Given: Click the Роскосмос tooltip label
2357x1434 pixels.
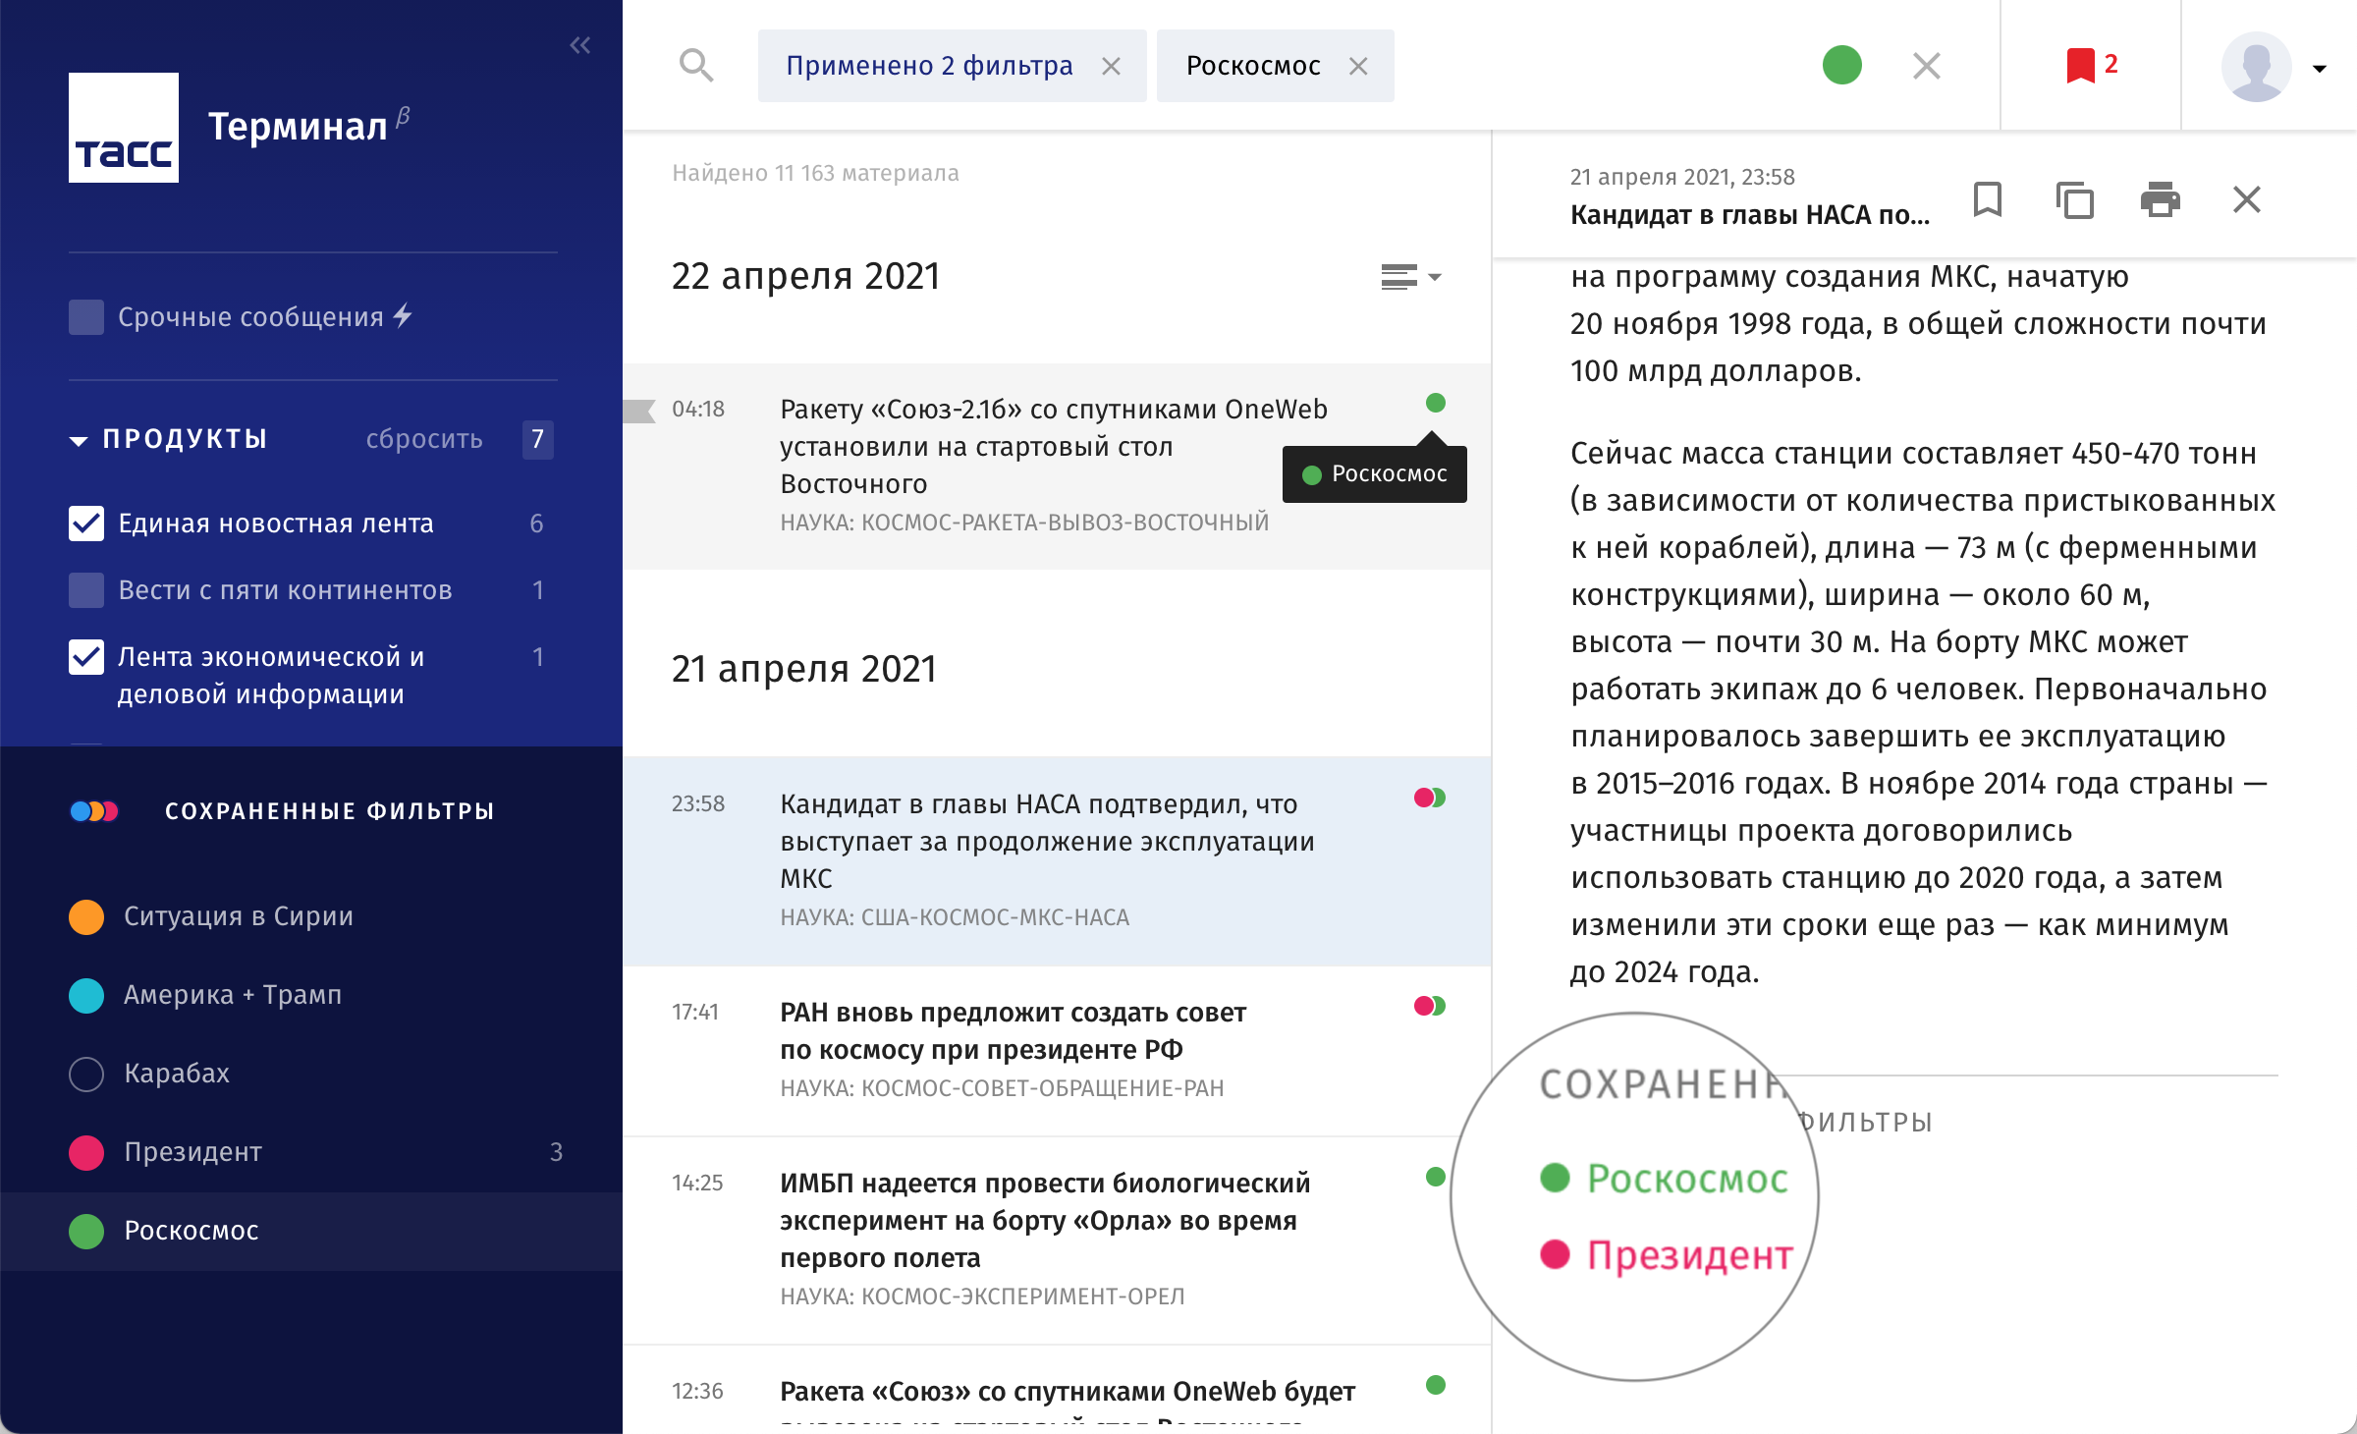Looking at the screenshot, I should [1375, 474].
